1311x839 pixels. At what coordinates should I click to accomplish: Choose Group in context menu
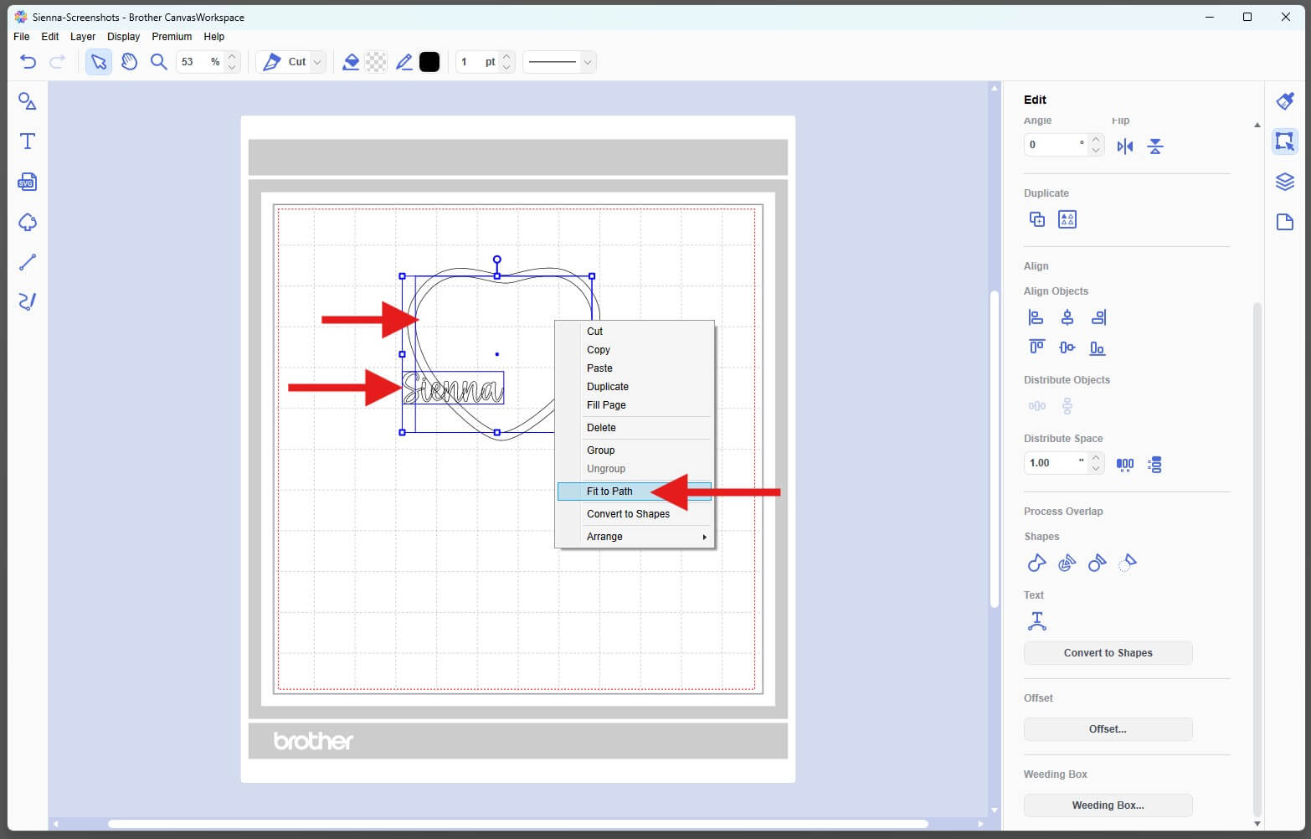coord(635,450)
